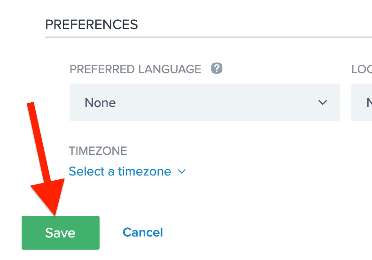This screenshot has width=372, height=260.
Task: Click the cut-off N value in the Locale field
Action: tap(369, 103)
